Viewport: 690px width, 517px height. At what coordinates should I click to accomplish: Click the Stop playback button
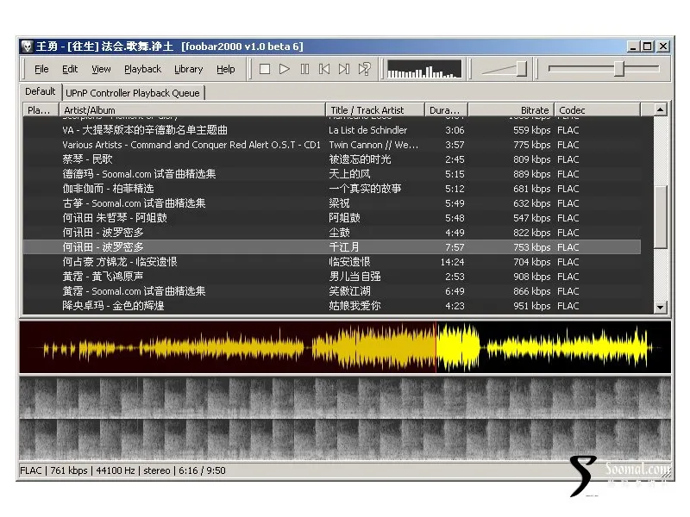(265, 69)
